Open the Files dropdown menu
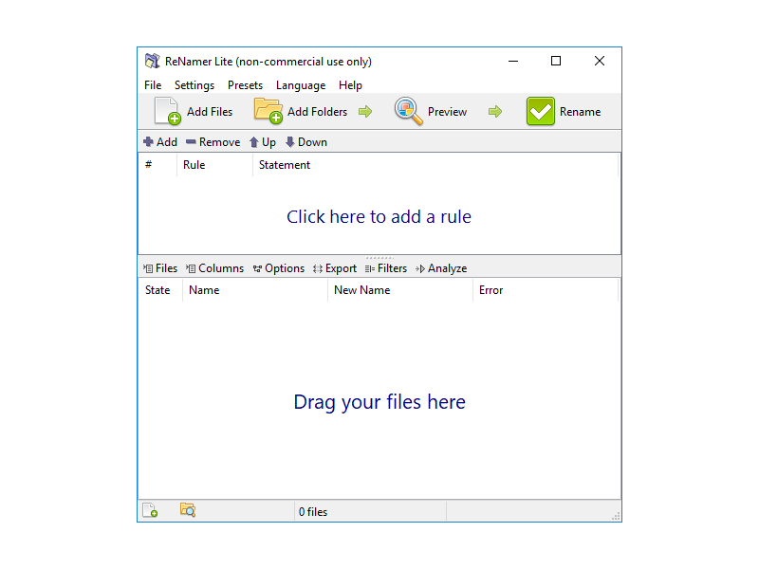759x569 pixels. [x=160, y=268]
